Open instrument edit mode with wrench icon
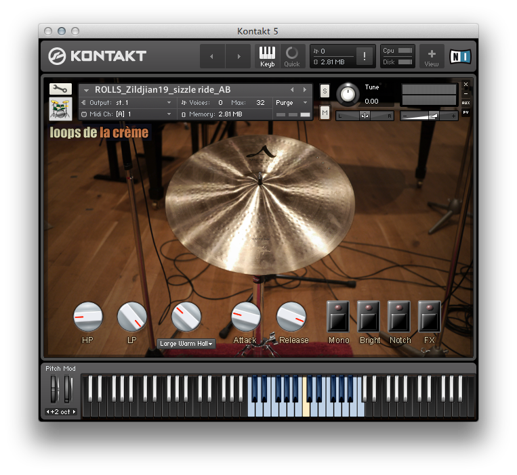Screen dimensions: 517x475 (x=60, y=89)
